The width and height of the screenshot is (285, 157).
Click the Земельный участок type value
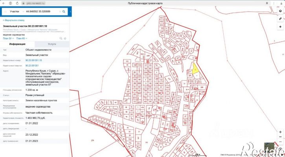(x=37, y=55)
